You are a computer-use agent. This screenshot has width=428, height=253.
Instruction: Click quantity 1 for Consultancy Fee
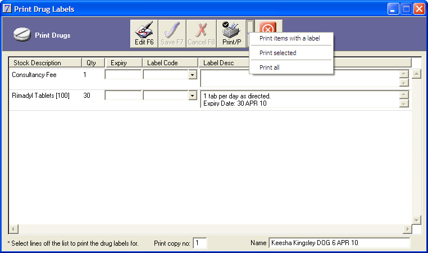(x=85, y=75)
